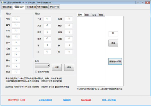Viewport: 151px width, 106px height.
Task: Select the 意志 value box
Action: click(69, 25)
